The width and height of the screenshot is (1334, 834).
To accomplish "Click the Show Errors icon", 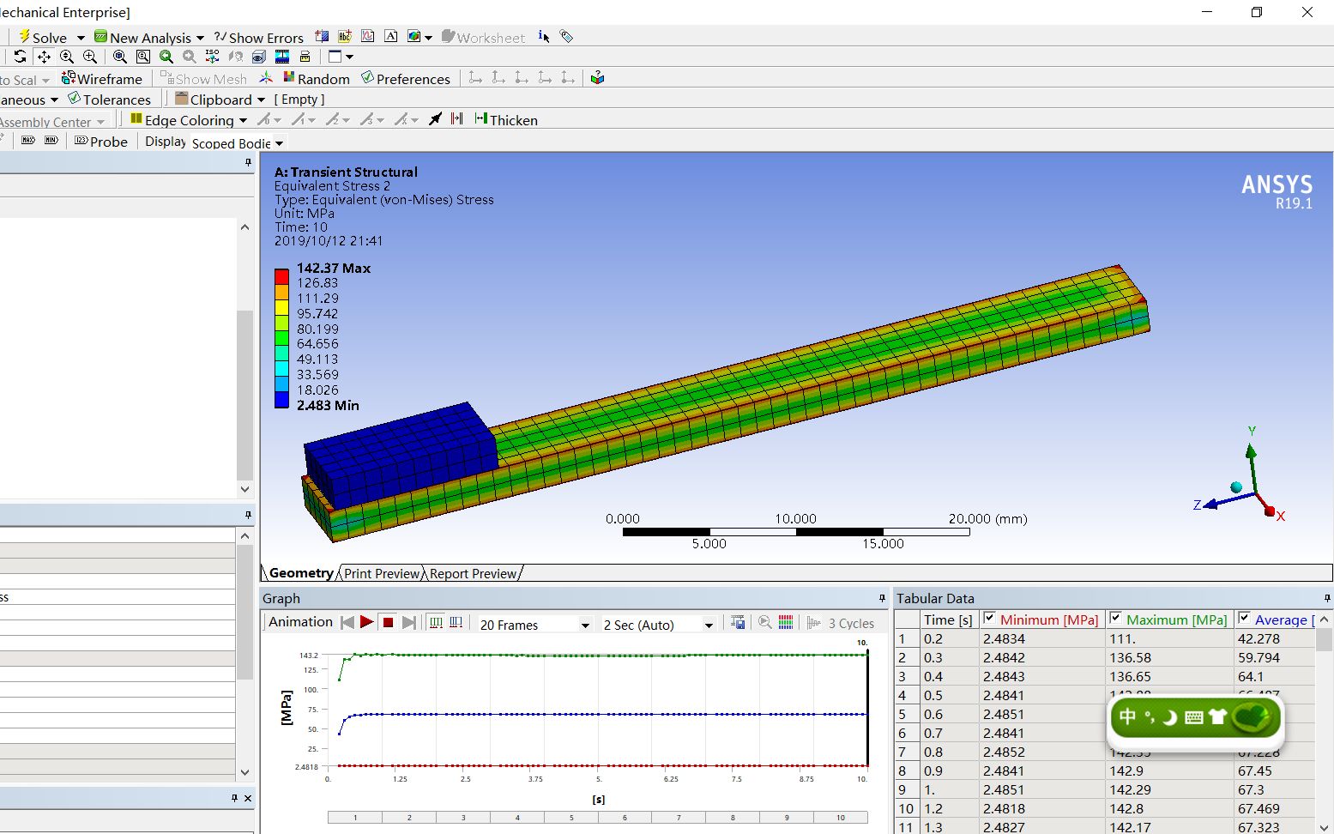I will pos(259,37).
